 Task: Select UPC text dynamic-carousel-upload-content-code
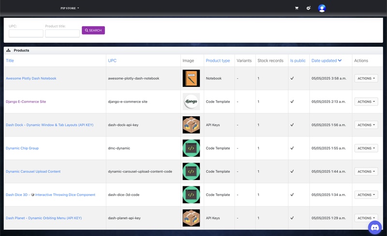point(140,171)
